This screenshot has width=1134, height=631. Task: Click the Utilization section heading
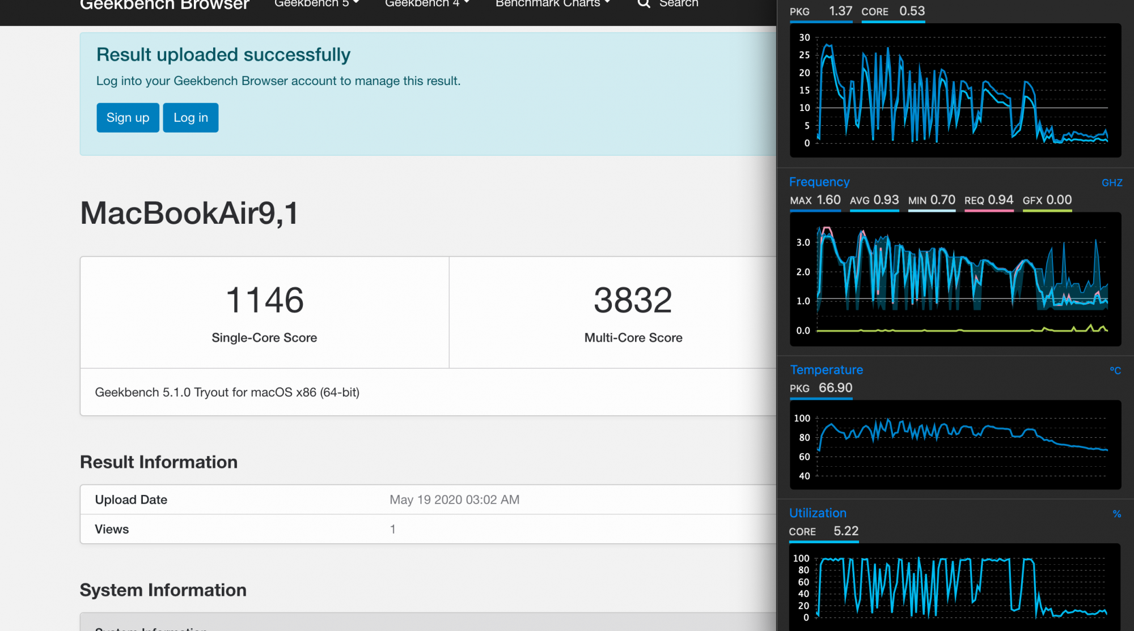(817, 513)
